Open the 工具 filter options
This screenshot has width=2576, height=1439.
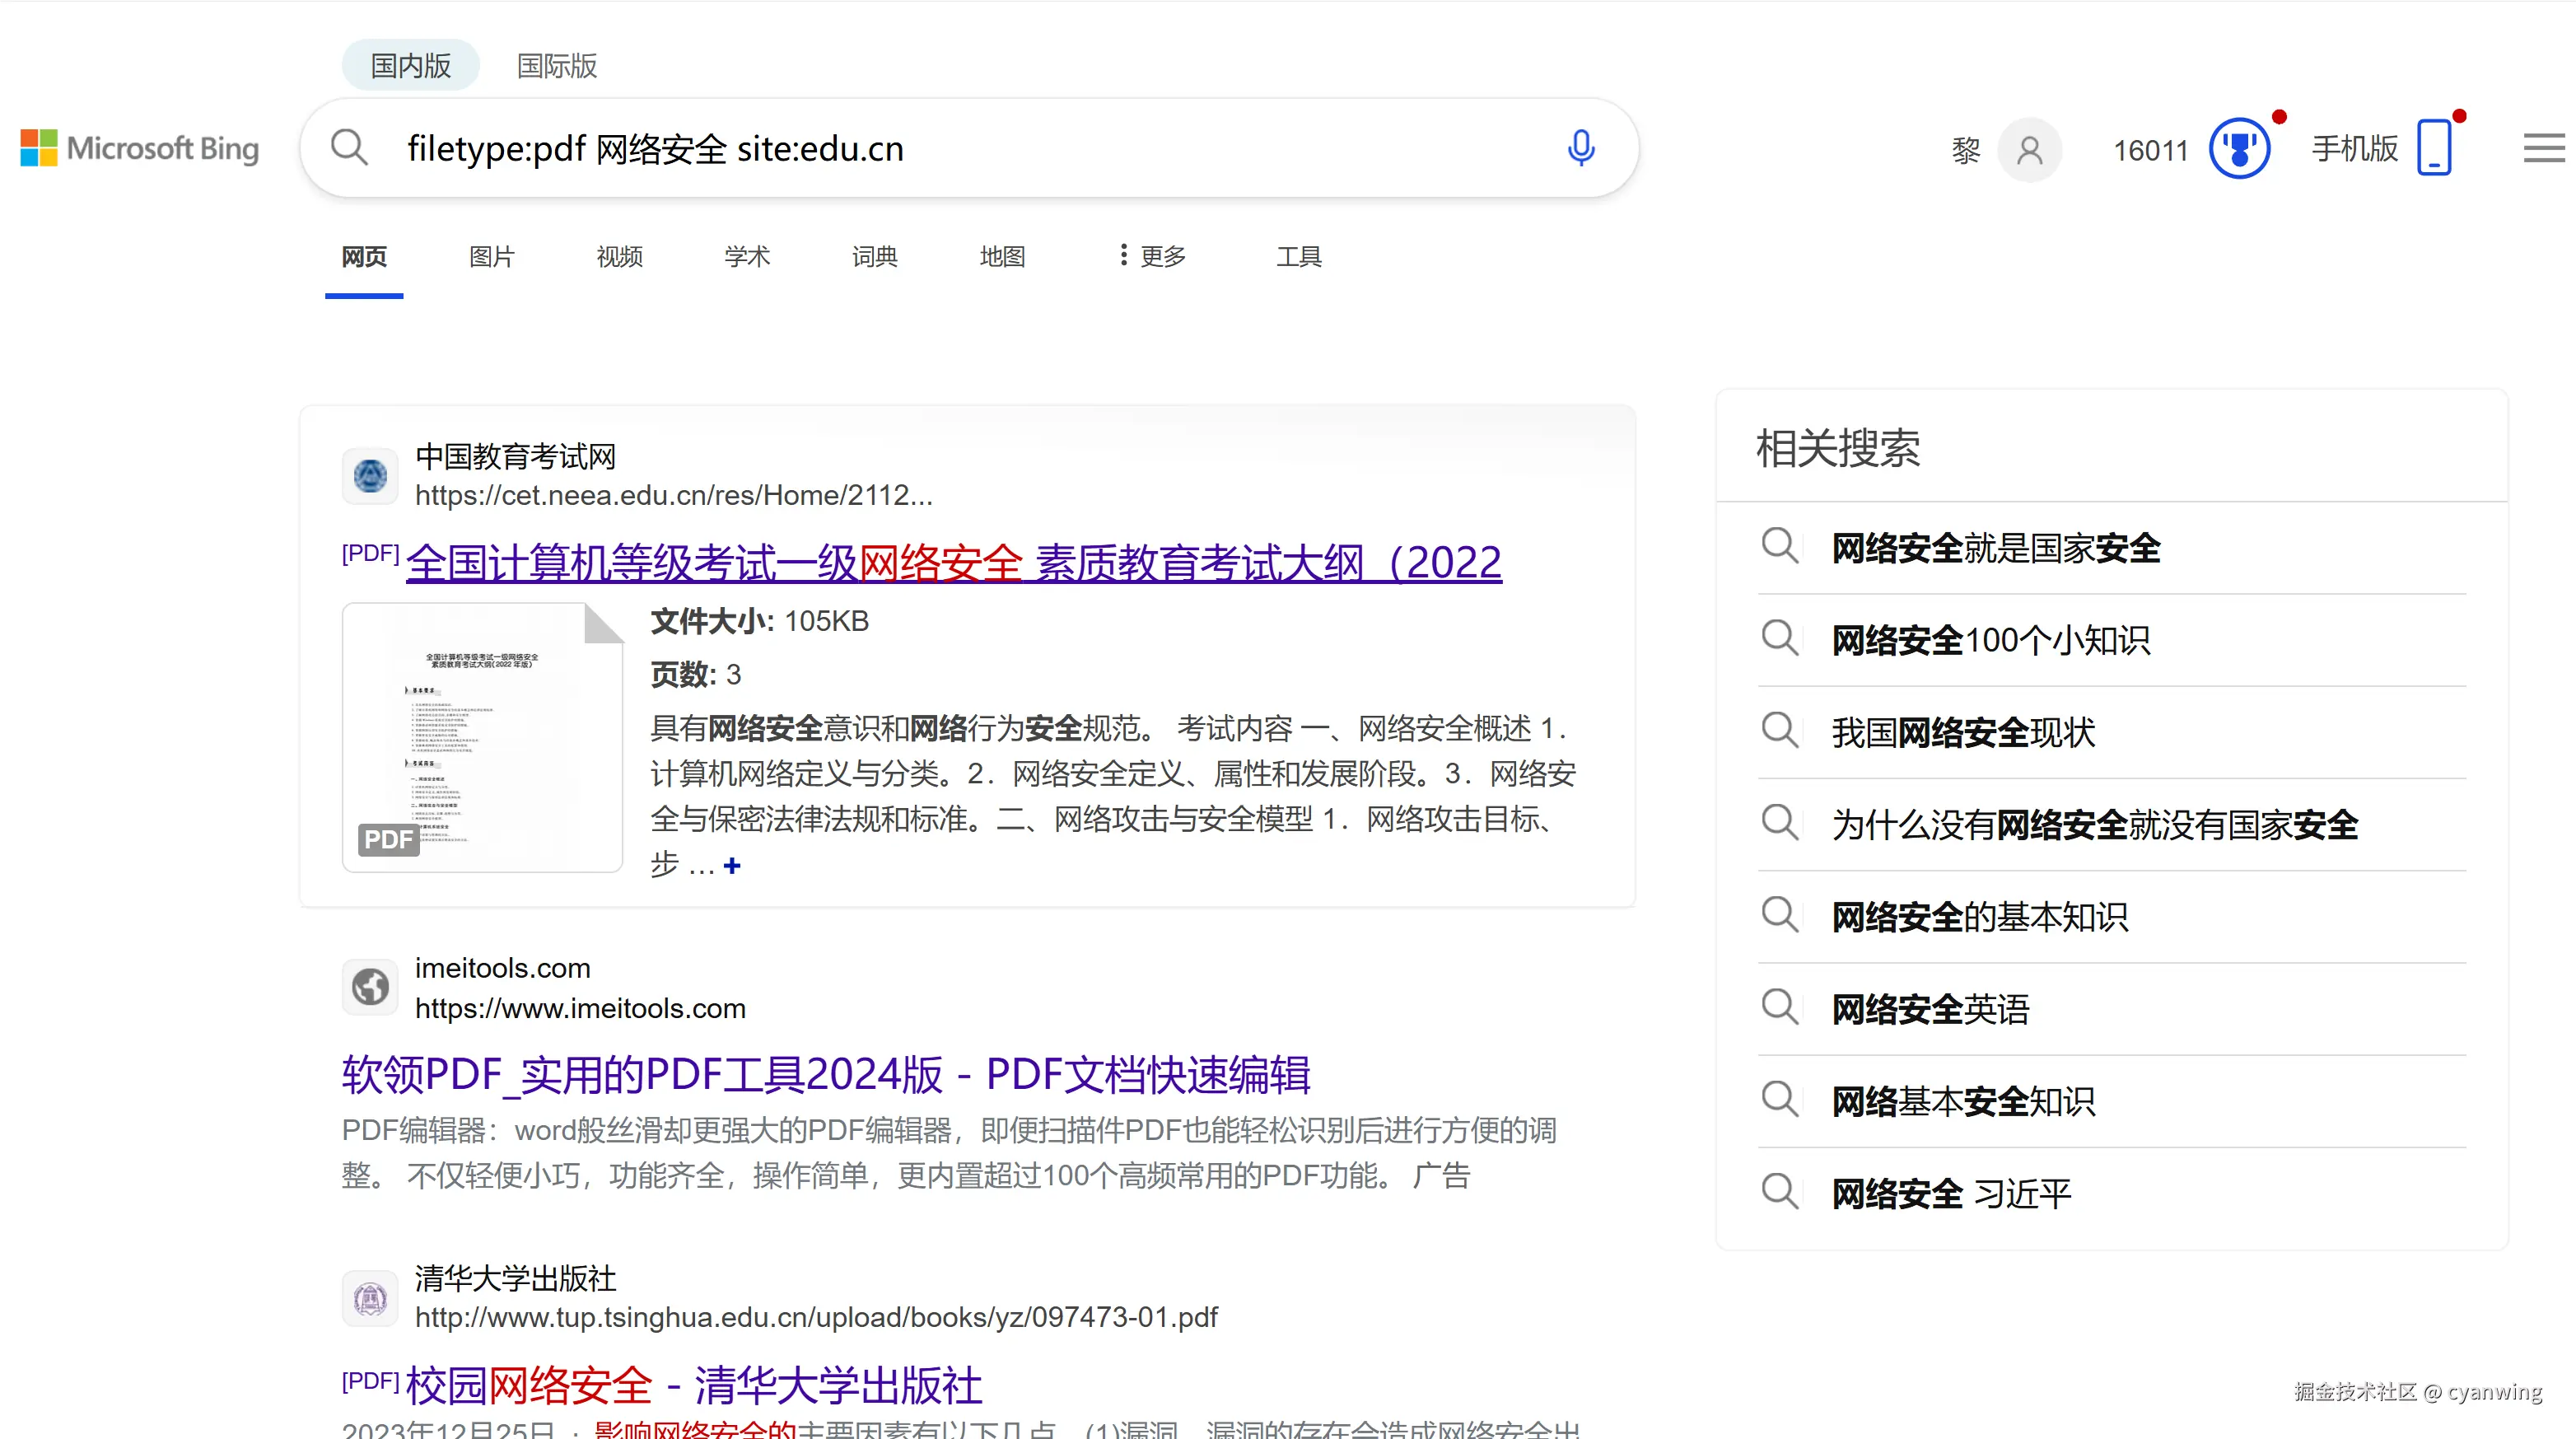click(1298, 256)
